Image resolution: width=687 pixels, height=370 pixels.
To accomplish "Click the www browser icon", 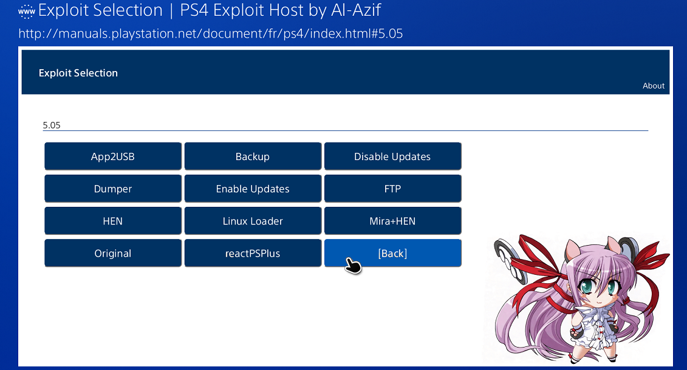I will (x=26, y=12).
